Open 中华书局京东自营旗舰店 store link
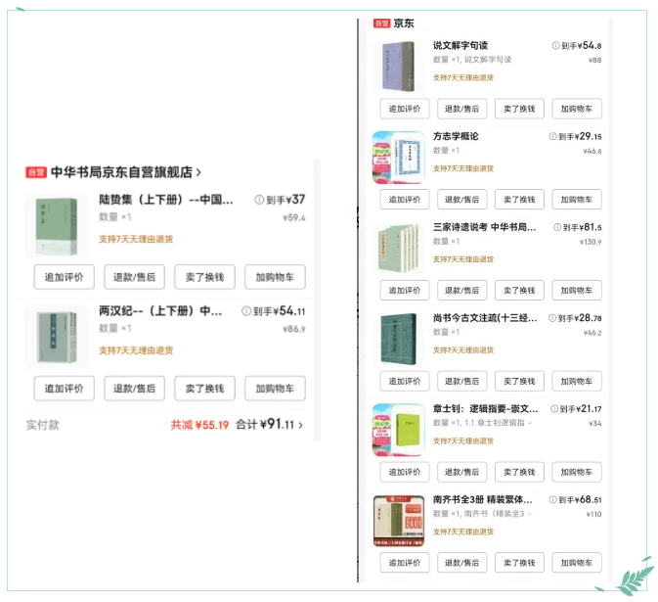Image resolution: width=658 pixels, height=602 pixels. (x=121, y=172)
